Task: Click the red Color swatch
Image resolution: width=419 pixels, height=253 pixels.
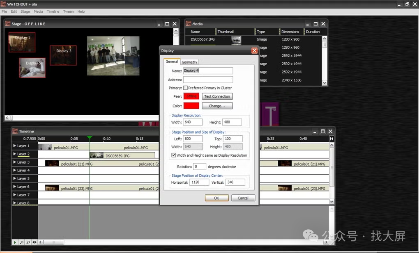Action: coord(191,106)
